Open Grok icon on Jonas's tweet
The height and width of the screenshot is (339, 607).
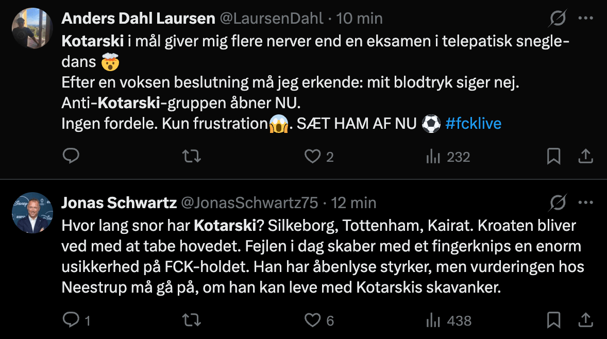click(x=558, y=203)
